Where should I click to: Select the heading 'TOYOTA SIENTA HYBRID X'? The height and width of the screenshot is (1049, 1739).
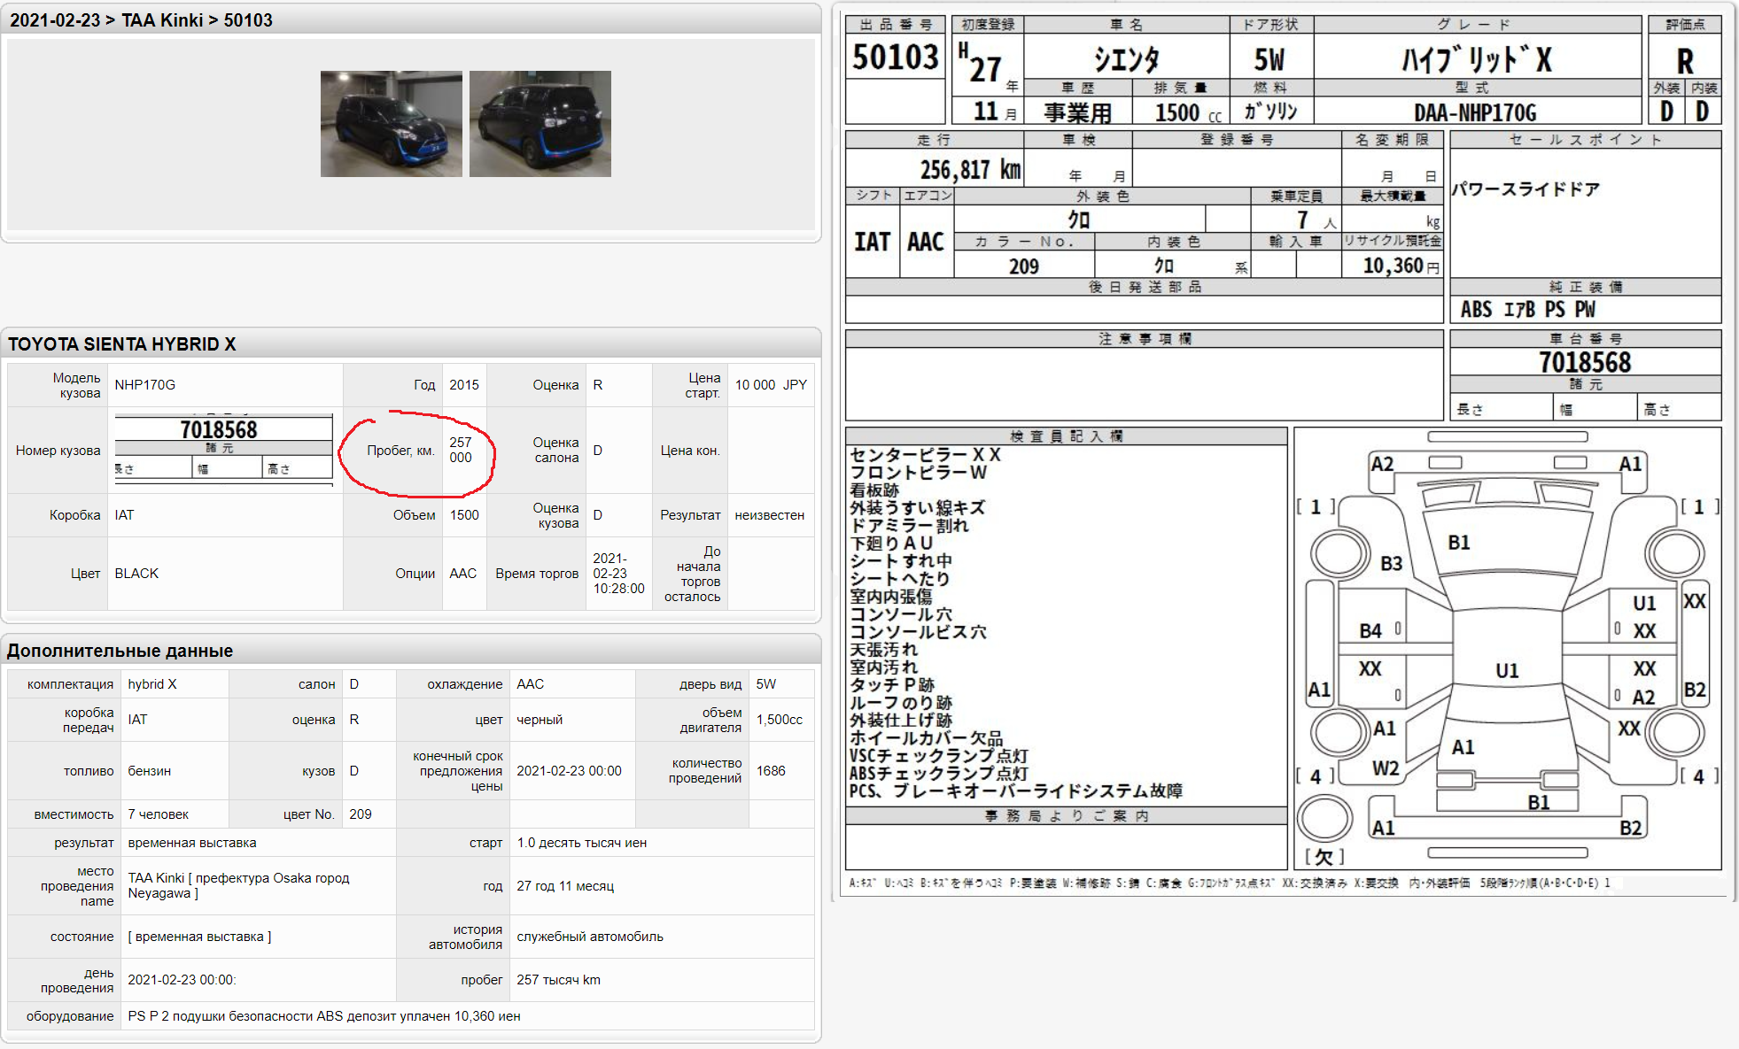click(x=122, y=344)
